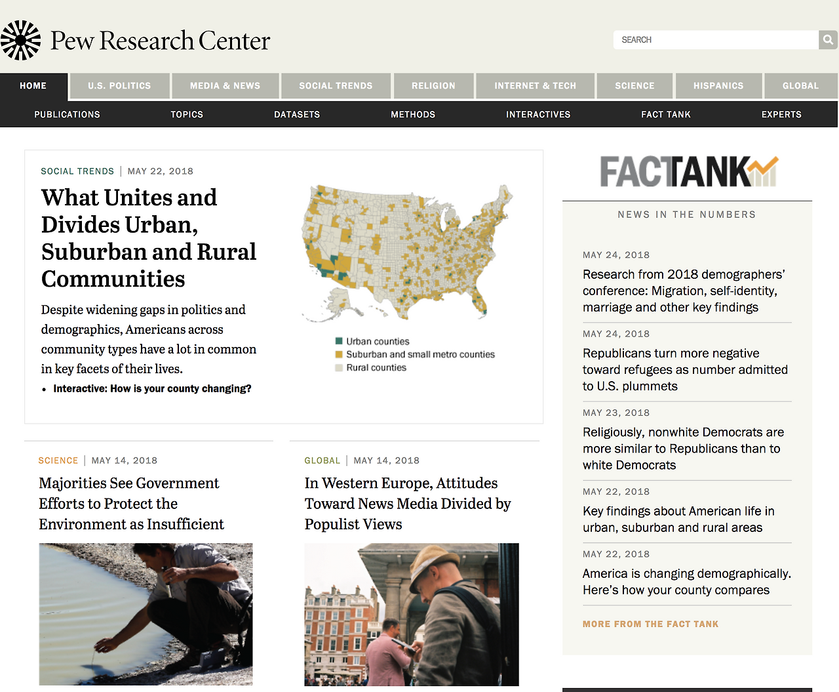Click the Fact Tank logo graphic
The height and width of the screenshot is (692, 839).
687,171
